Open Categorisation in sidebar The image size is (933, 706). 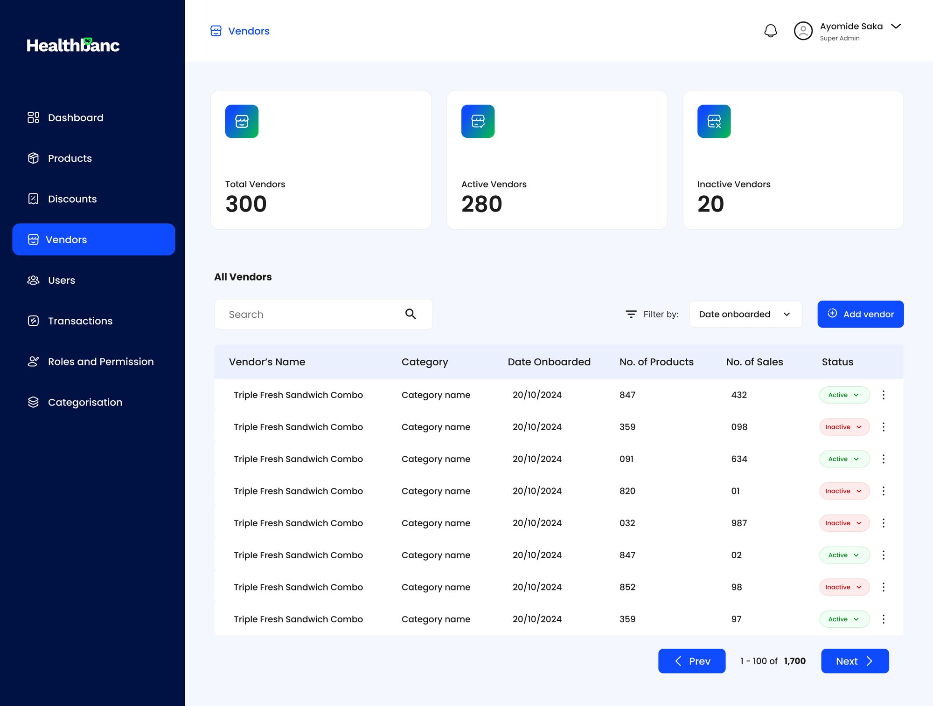tap(85, 402)
